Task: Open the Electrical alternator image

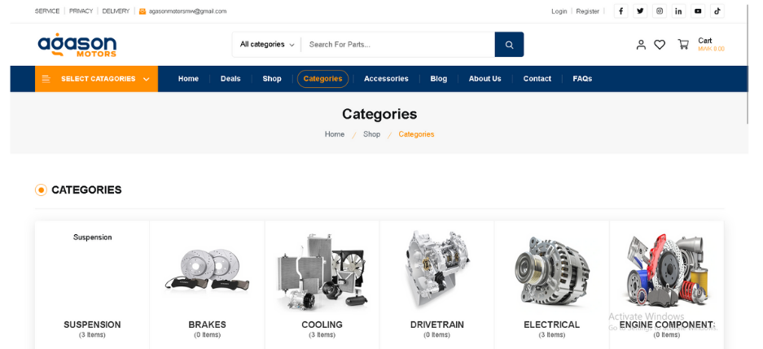Action: click(552, 271)
